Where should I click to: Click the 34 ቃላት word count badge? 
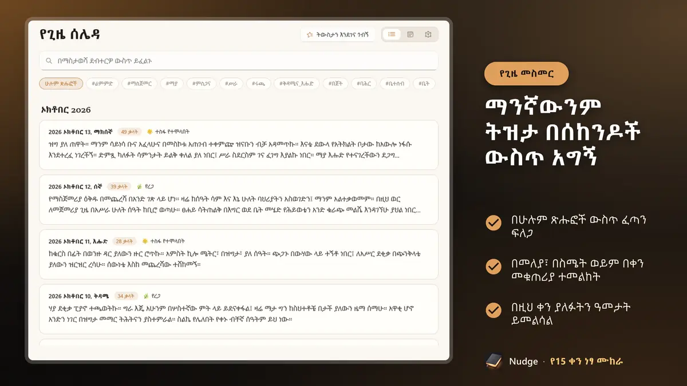point(125,296)
